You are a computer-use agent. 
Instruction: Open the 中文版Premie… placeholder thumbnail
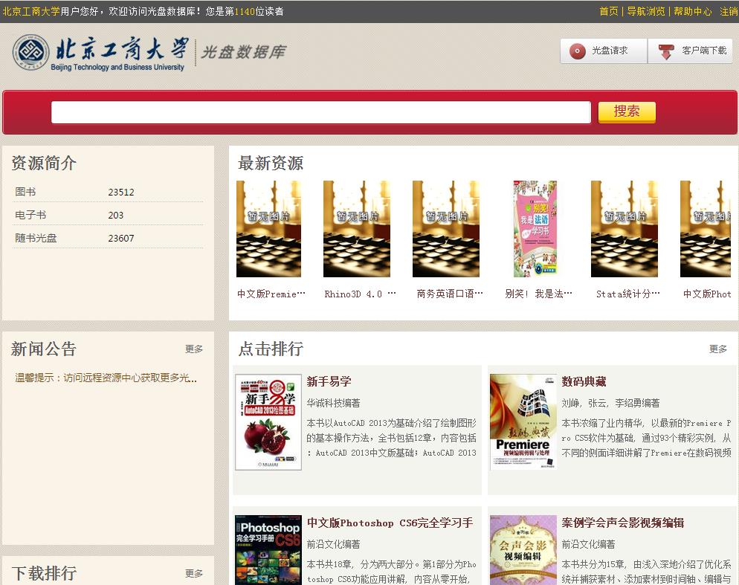(x=268, y=229)
